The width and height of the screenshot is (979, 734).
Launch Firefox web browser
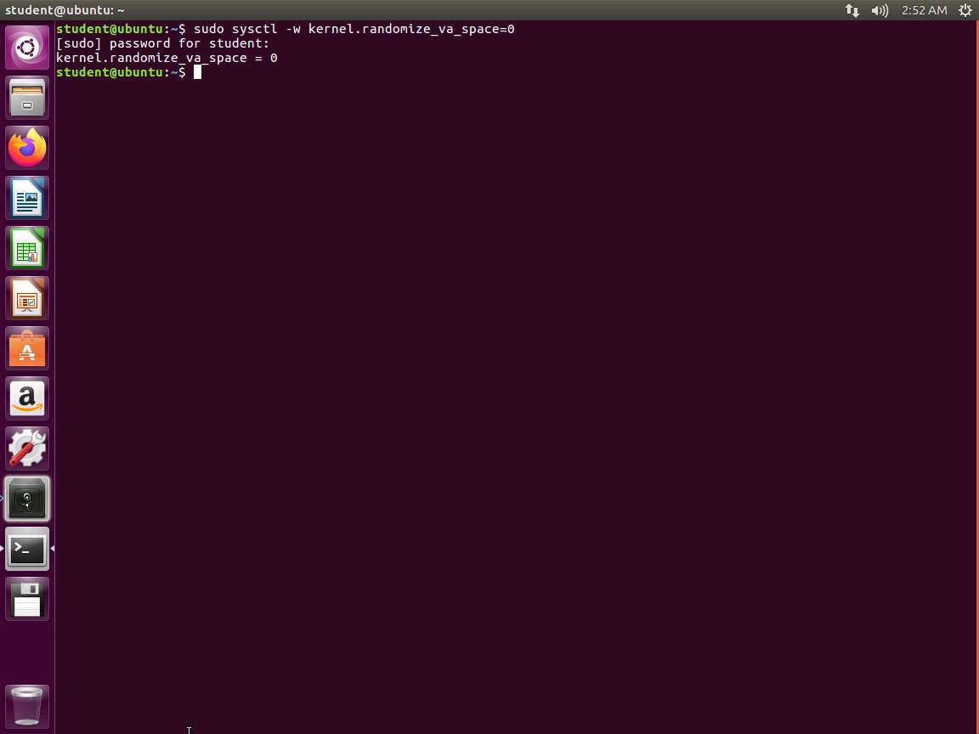pyautogui.click(x=27, y=148)
